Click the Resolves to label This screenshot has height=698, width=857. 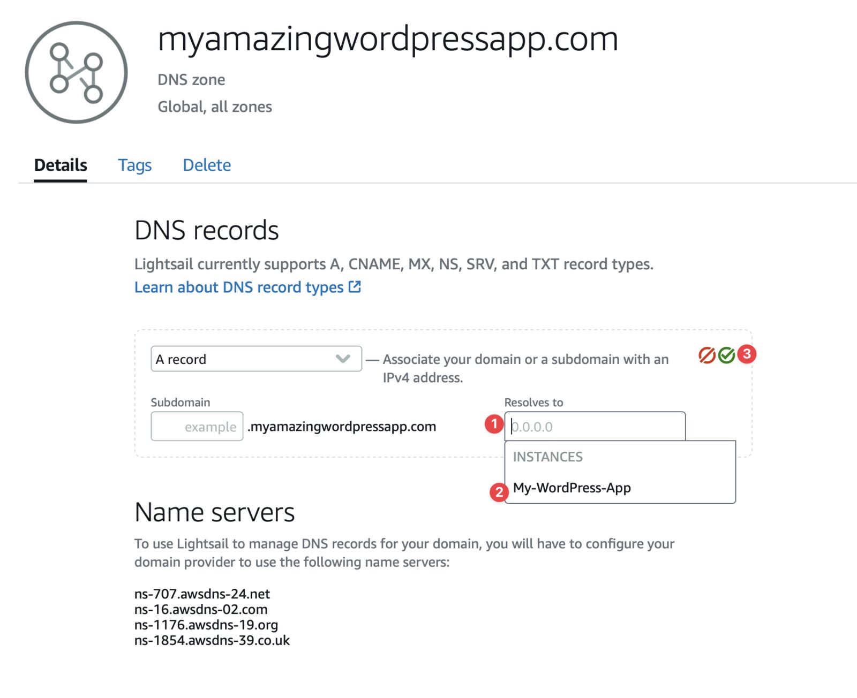pos(533,402)
